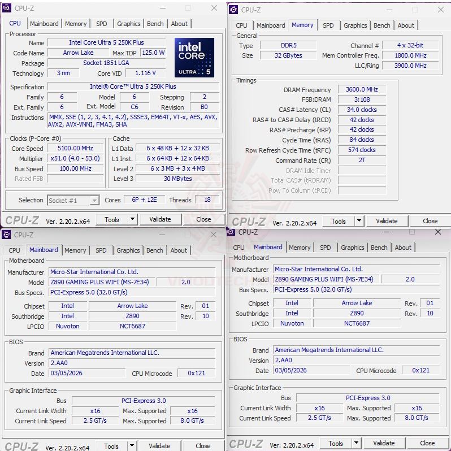Click Close button in bottom-right window
The width and height of the screenshot is (451, 451).
coord(427,443)
